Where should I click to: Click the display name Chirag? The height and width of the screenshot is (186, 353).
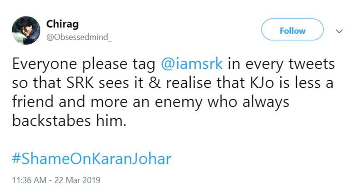click(61, 24)
